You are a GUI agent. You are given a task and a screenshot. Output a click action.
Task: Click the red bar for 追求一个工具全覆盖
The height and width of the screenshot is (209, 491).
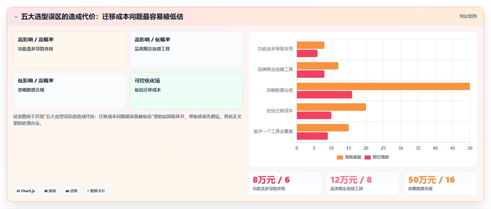[312, 136]
